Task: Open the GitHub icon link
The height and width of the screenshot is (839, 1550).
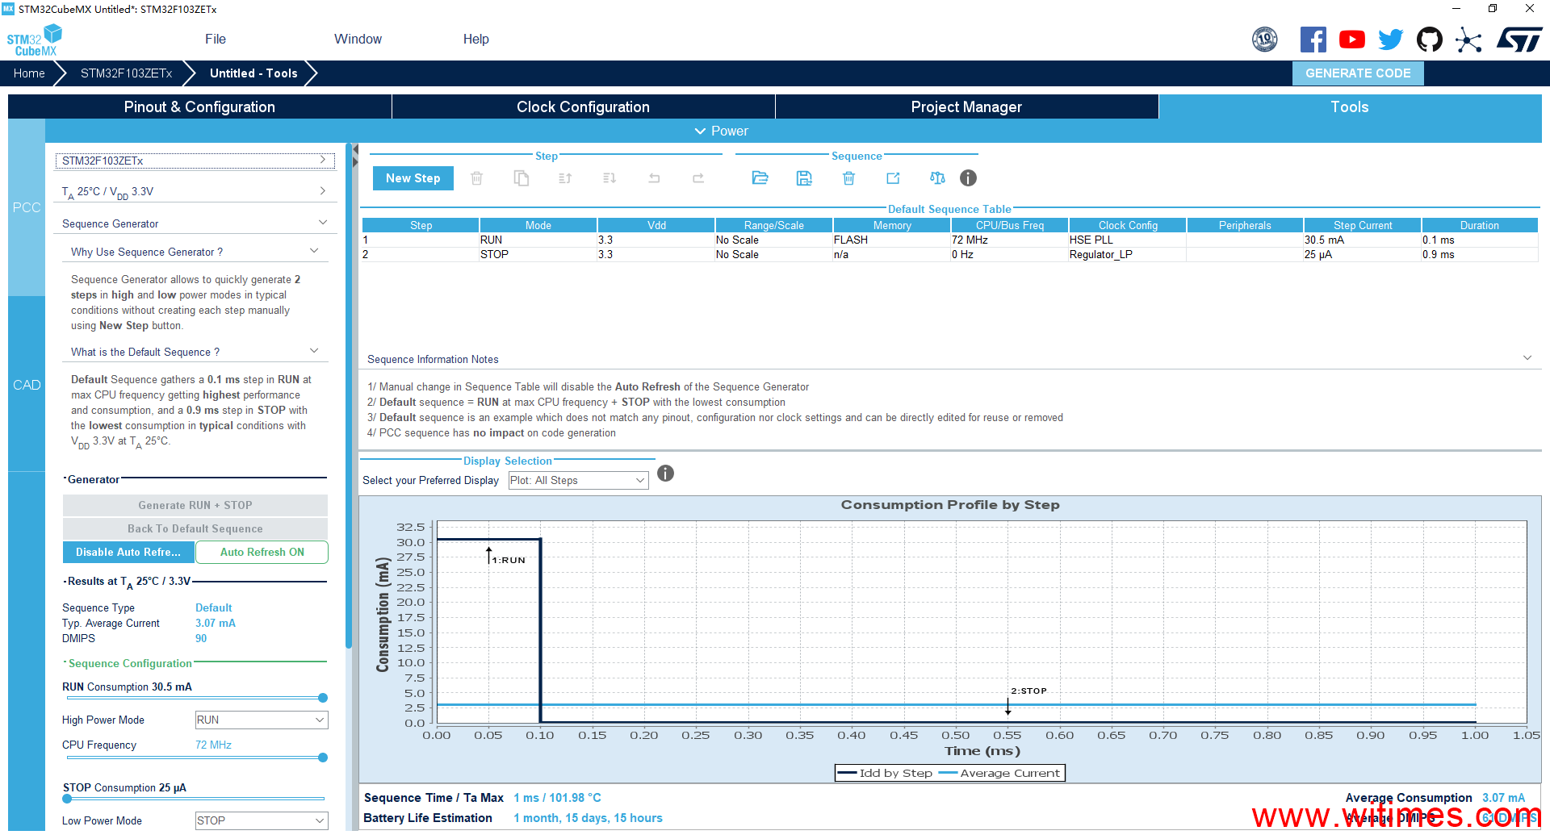Action: click(x=1430, y=40)
